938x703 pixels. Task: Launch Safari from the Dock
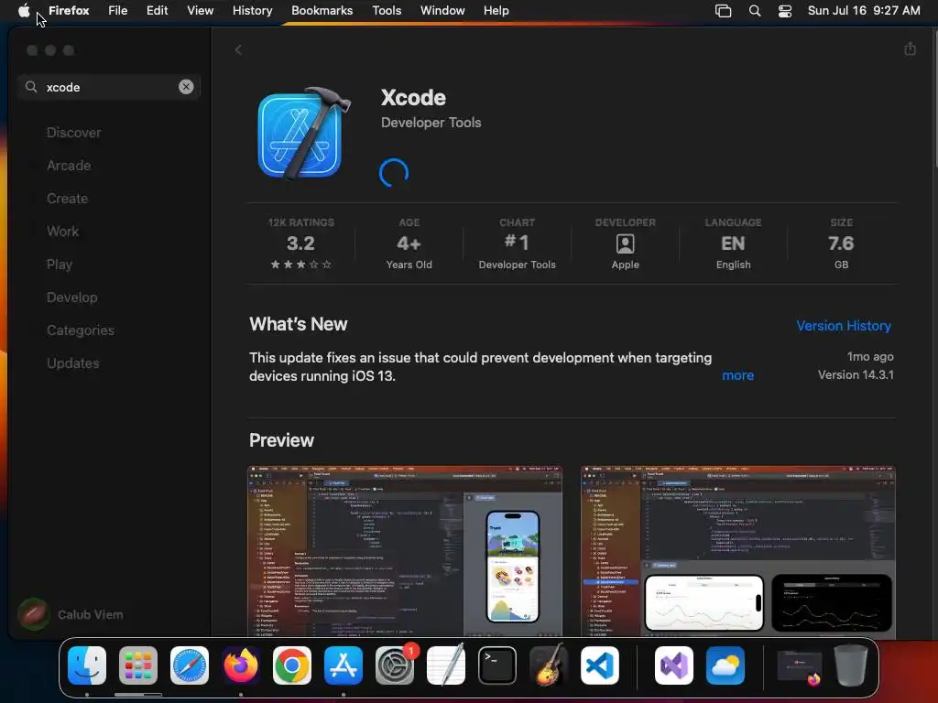click(190, 665)
